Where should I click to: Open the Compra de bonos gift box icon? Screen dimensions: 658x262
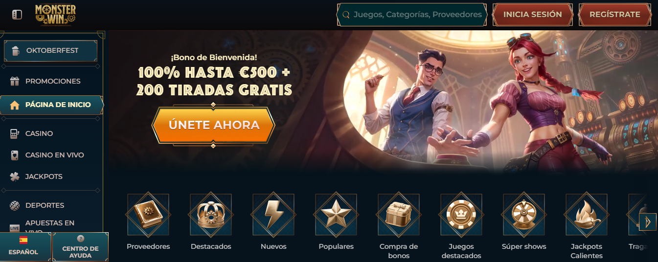pyautogui.click(x=399, y=214)
